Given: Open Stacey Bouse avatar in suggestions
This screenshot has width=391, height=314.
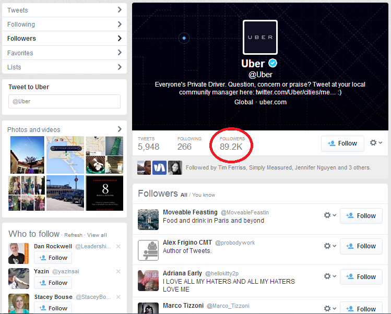Looking at the screenshot, I should click(18, 304).
